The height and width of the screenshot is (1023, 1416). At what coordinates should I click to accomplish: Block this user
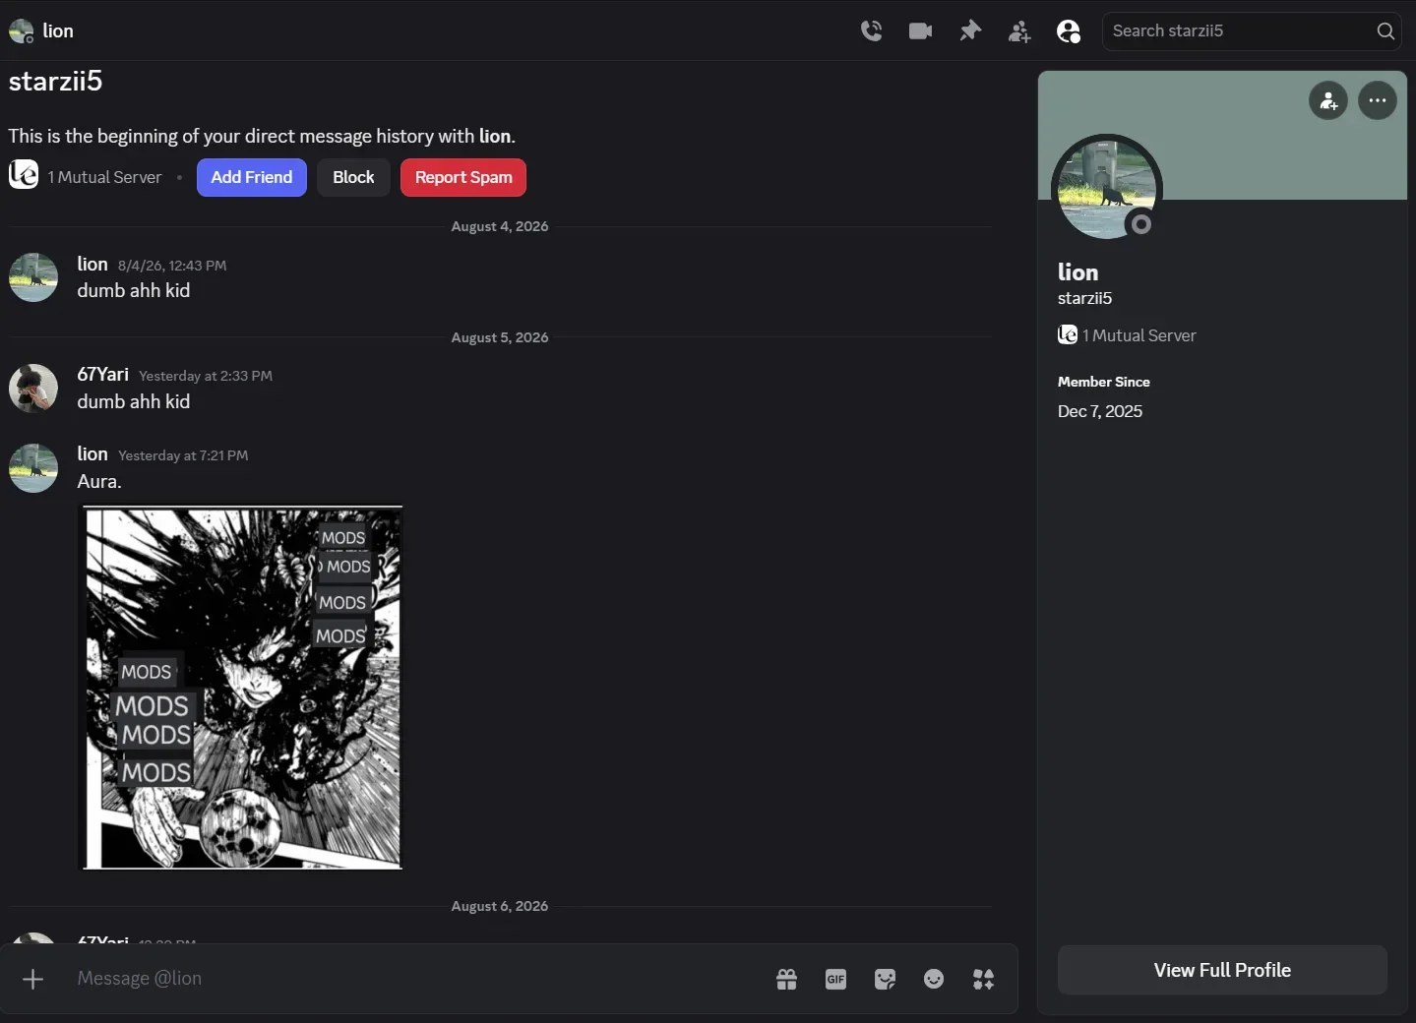coord(353,177)
